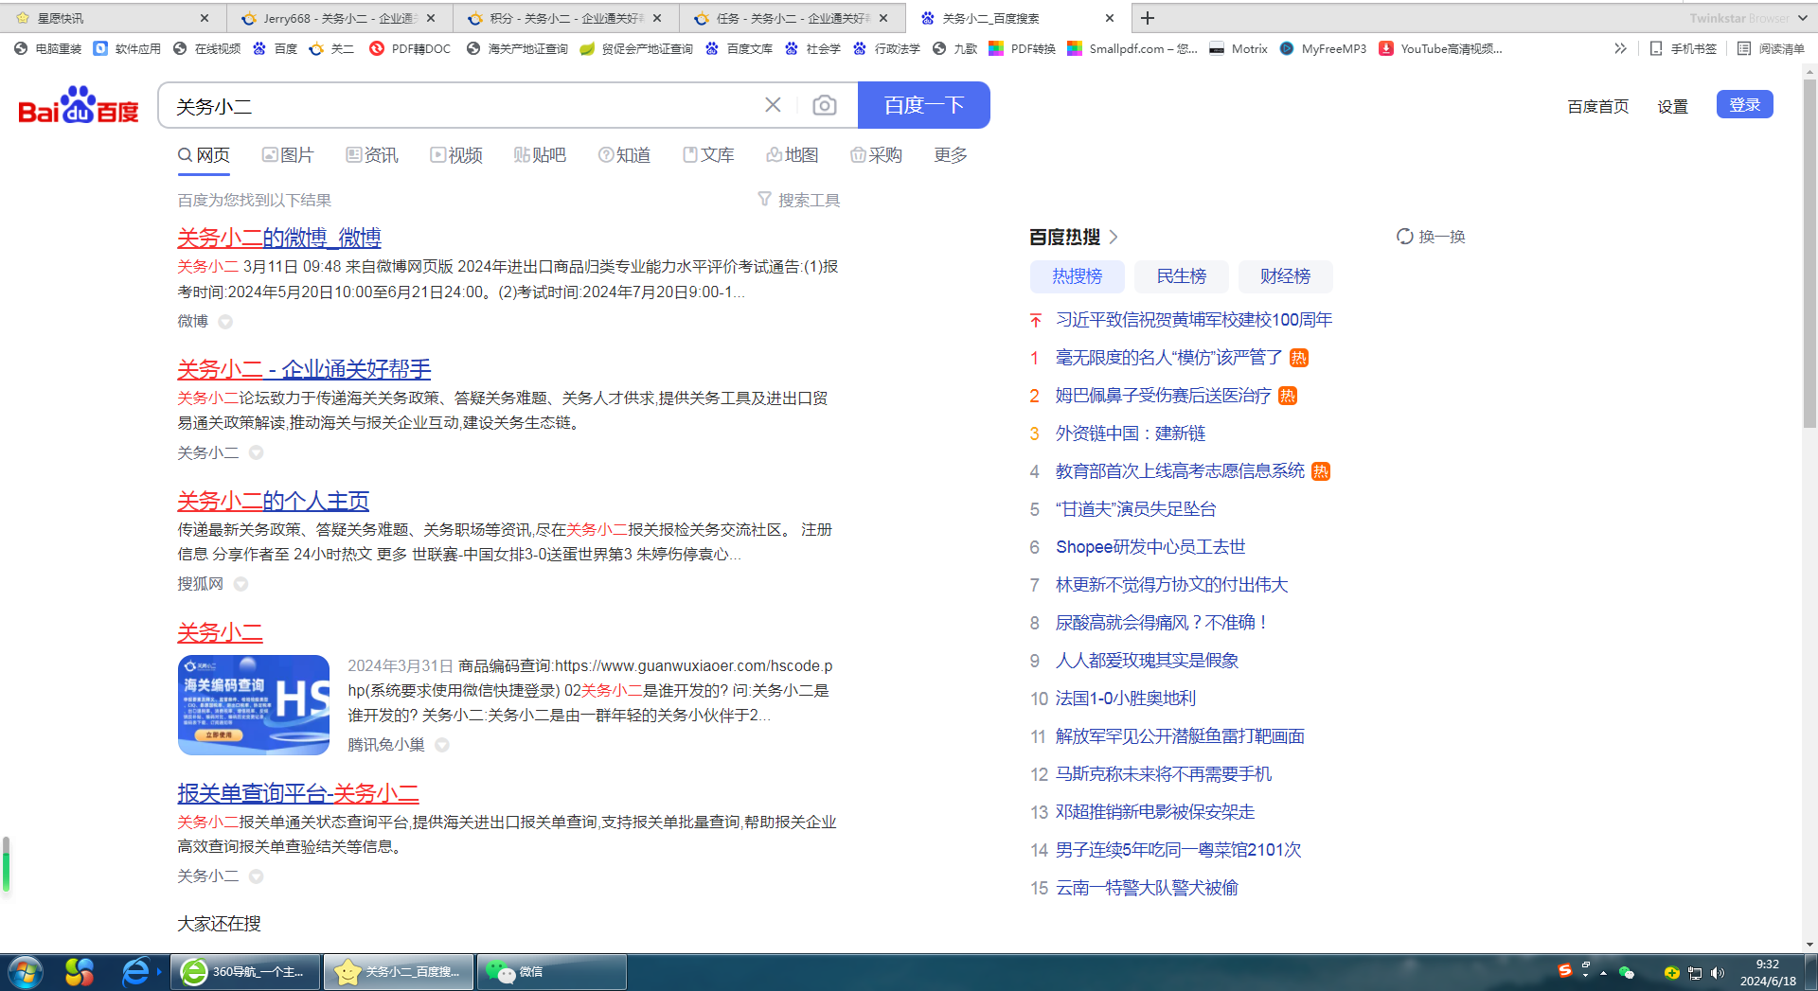Open 报关单查询平台-关务小二 result
Image resolution: width=1818 pixels, height=991 pixels.
pyautogui.click(x=297, y=793)
